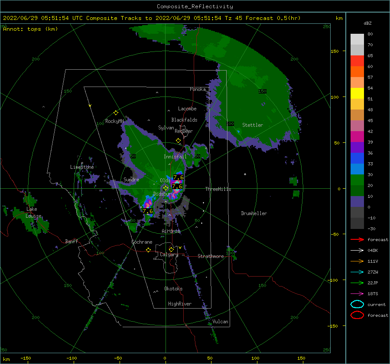Image resolution: width=390 pixels, height=364 pixels.
Task: Click the Blackfalds city label
Action: [x=184, y=120]
